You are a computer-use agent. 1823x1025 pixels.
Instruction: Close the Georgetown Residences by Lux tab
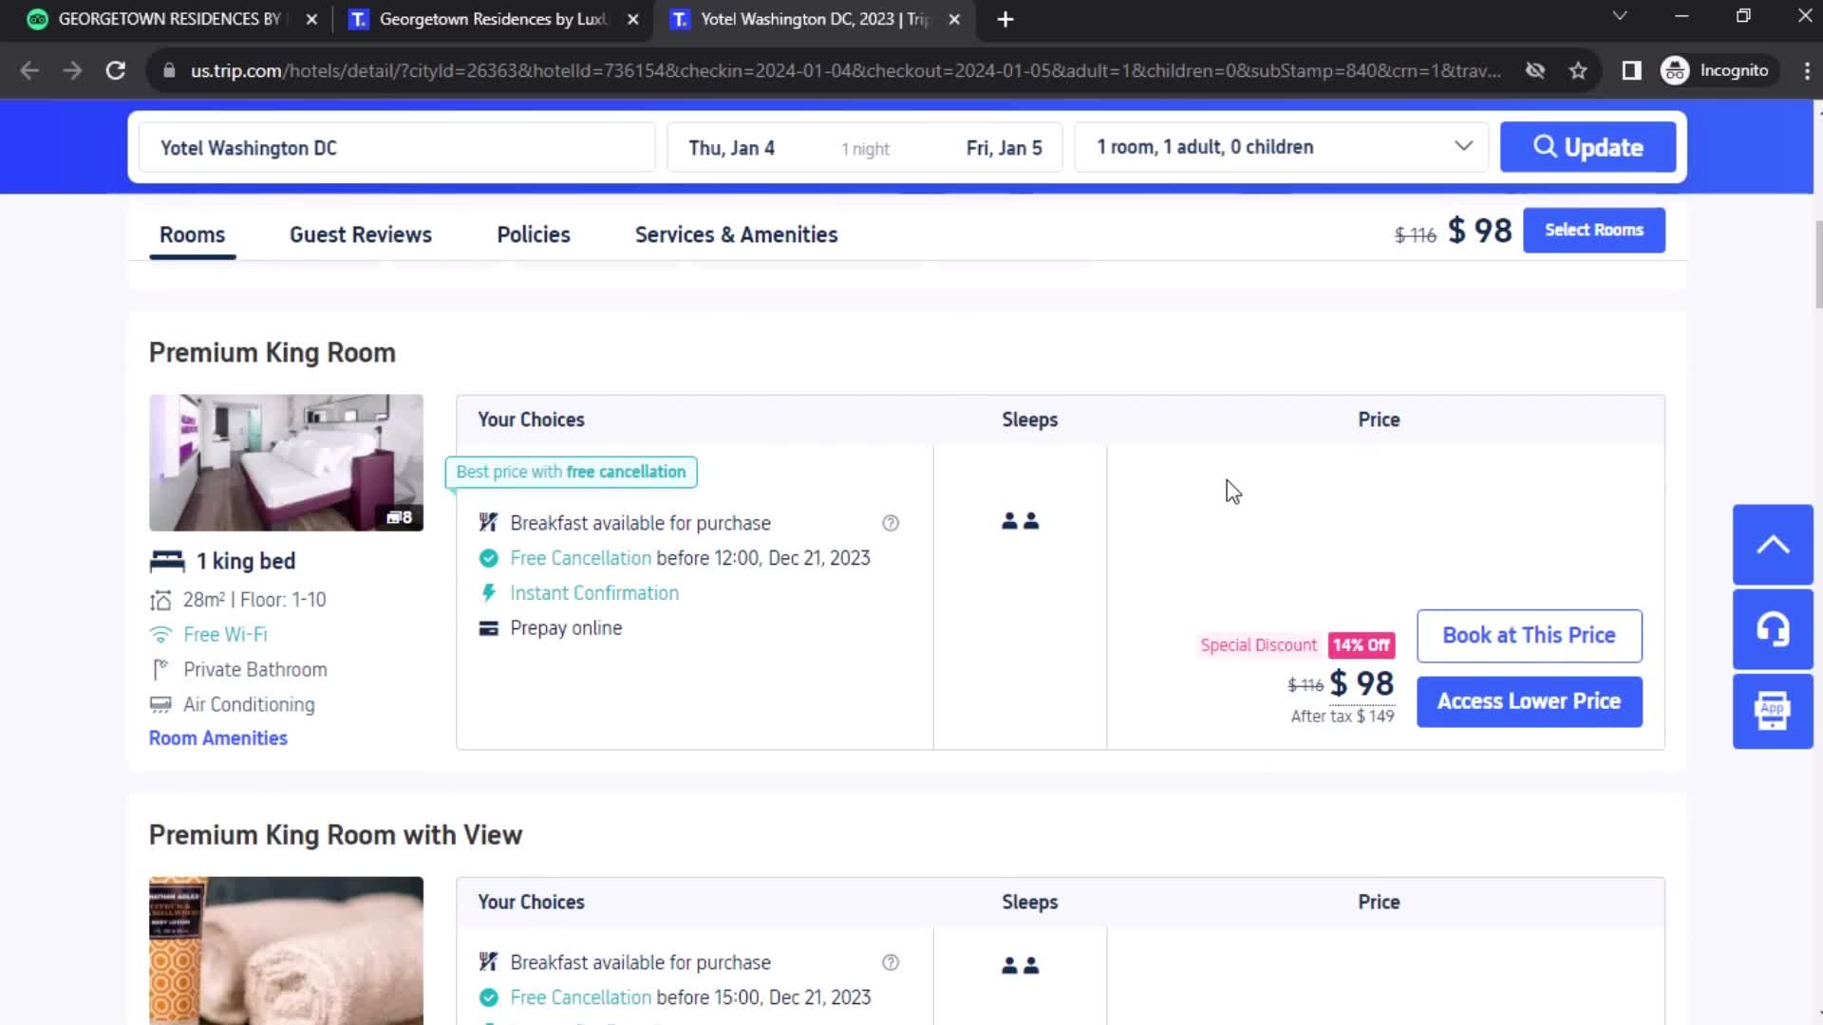633,19
